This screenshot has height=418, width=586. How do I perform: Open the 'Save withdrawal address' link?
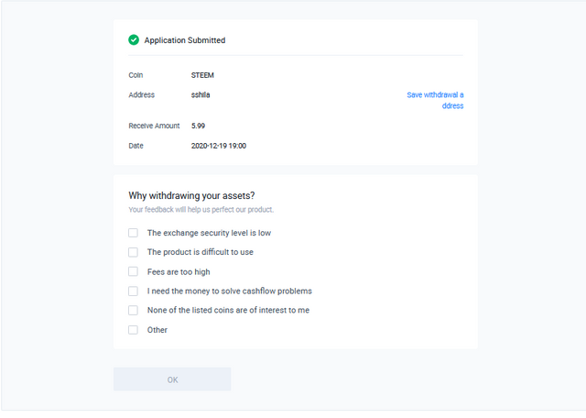(x=435, y=100)
